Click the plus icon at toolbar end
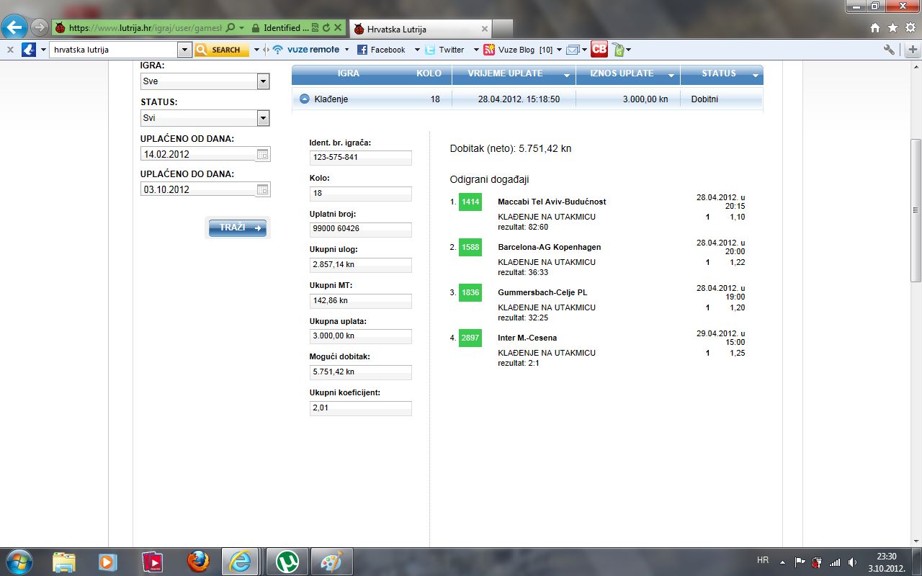 point(913,50)
